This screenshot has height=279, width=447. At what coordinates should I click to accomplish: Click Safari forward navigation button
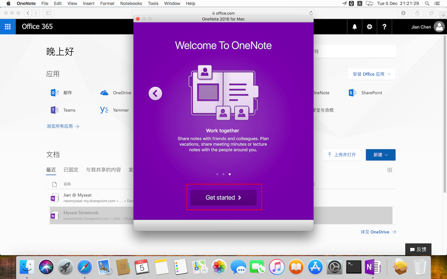point(36,13)
